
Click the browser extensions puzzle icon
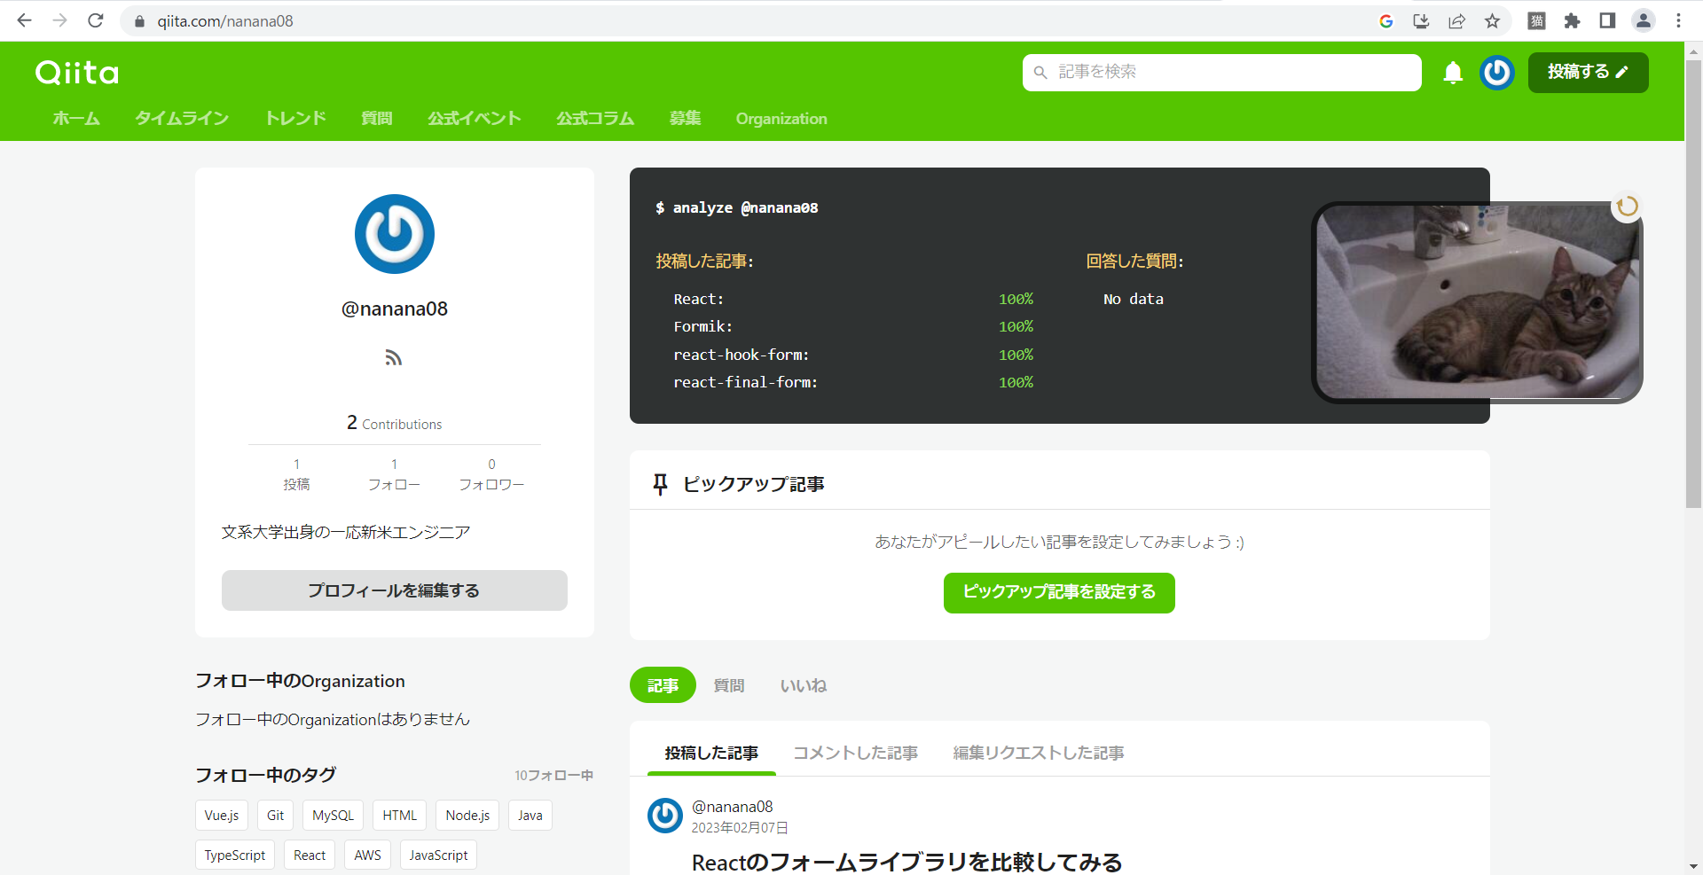[1572, 20]
